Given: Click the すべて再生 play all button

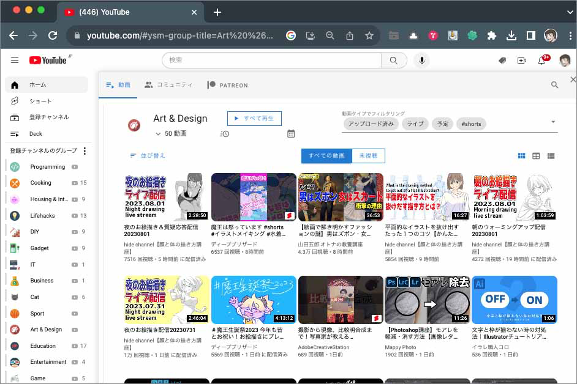Looking at the screenshot, I should click(254, 118).
